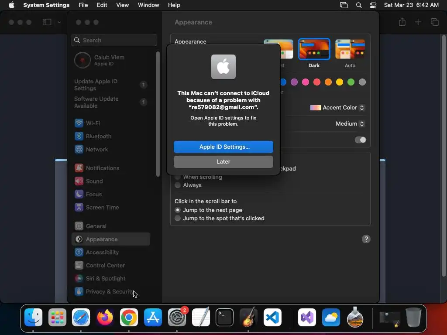Open Google Chrome from the Dock
Viewport: 447px width, 335px height.
(129, 318)
